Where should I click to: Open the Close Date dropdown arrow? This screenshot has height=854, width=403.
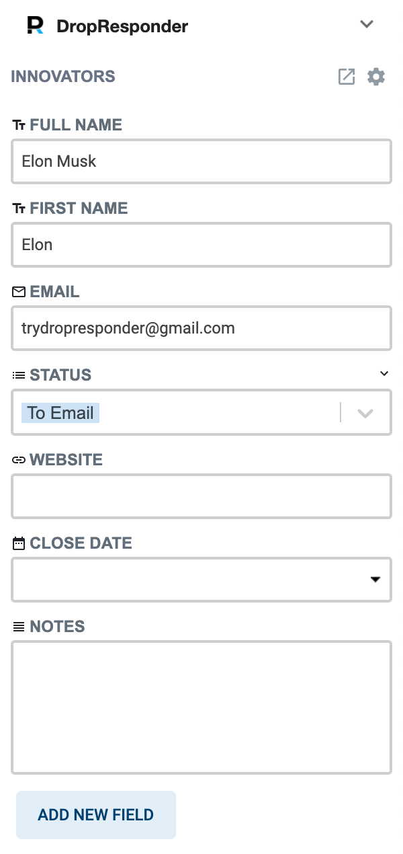(376, 580)
